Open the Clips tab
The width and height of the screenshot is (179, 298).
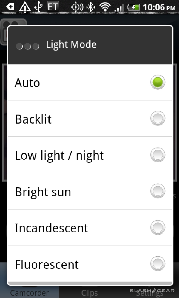(x=89, y=292)
